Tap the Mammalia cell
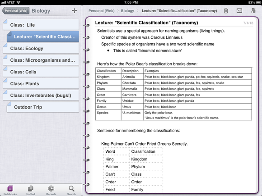Screen dimensions: 262x196 (x=132, y=89)
